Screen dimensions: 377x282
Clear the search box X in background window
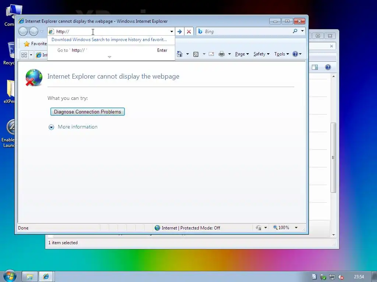(x=332, y=46)
